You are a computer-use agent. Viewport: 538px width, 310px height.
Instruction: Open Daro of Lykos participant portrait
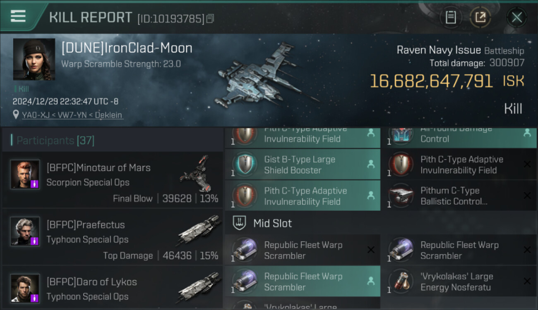pyautogui.click(x=25, y=289)
